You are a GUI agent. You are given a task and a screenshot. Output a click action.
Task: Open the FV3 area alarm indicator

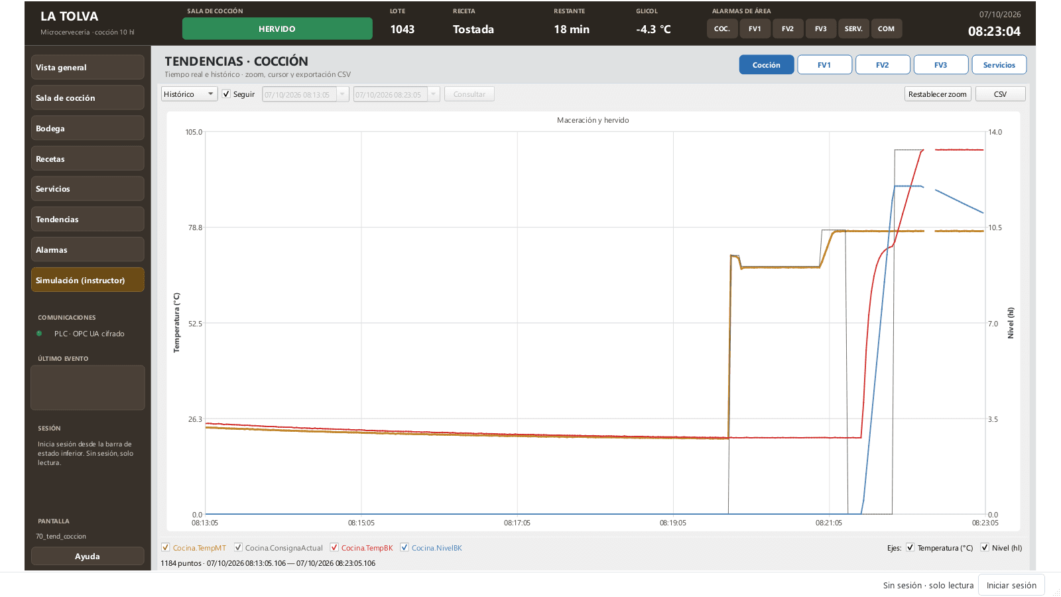[821, 29]
